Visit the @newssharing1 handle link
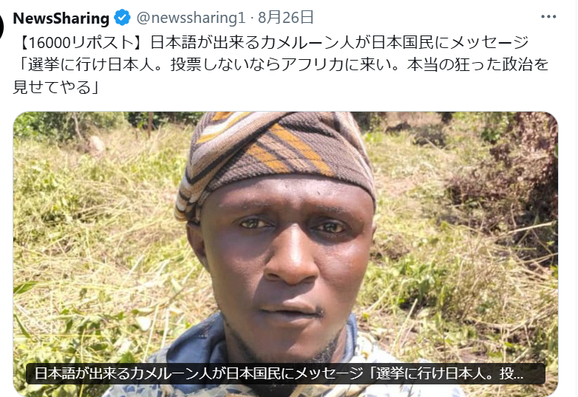Screen dimensions: 578x397 (x=191, y=17)
